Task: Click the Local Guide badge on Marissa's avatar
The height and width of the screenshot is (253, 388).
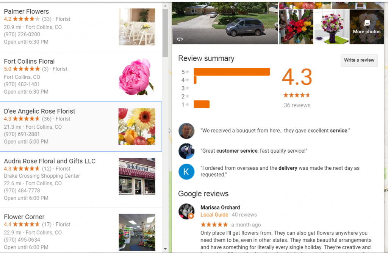Action: (191, 216)
